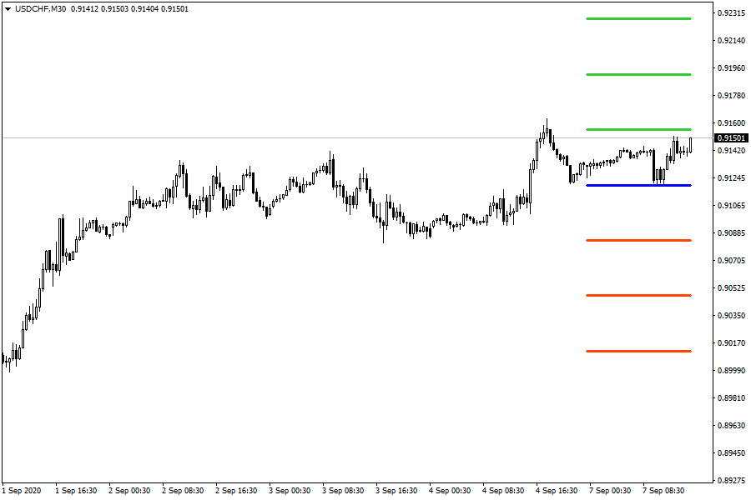
Task: Select the middle green resistance line
Action: pos(638,74)
